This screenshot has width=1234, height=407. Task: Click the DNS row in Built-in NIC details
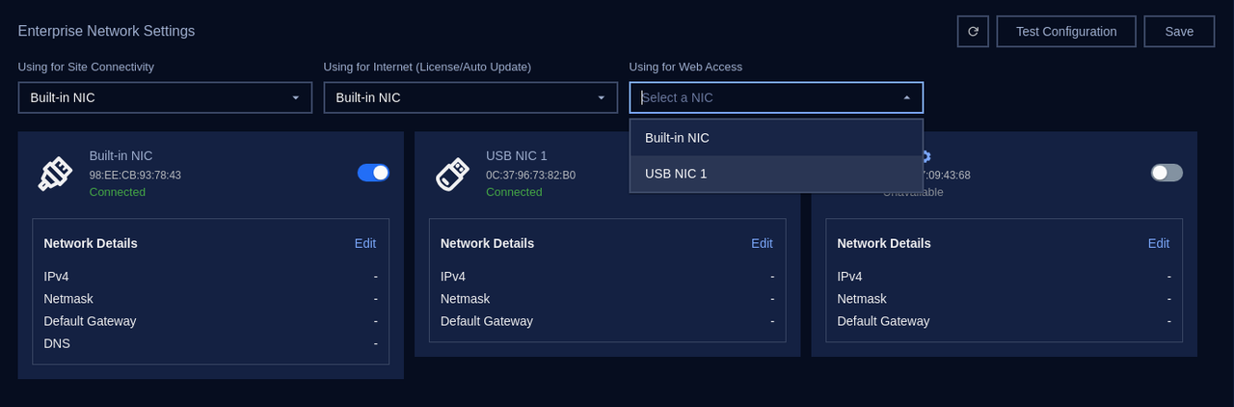pyautogui.click(x=210, y=343)
